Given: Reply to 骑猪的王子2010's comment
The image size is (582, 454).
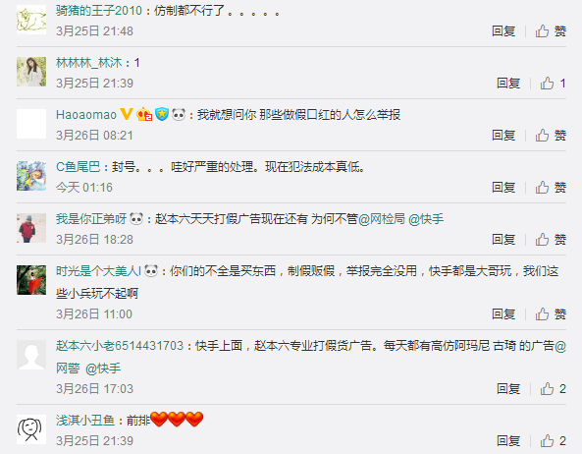Looking at the screenshot, I should point(503,31).
